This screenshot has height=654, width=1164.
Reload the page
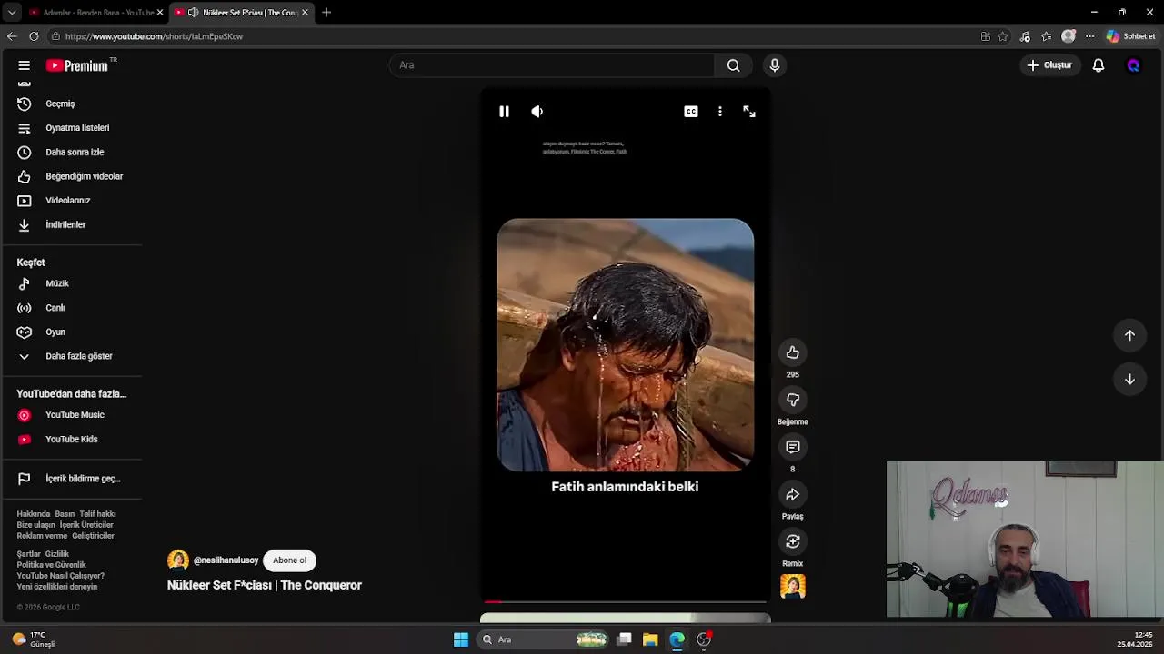34,36
